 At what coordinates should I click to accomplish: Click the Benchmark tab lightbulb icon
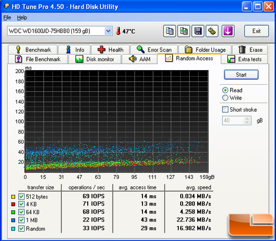(x=18, y=50)
